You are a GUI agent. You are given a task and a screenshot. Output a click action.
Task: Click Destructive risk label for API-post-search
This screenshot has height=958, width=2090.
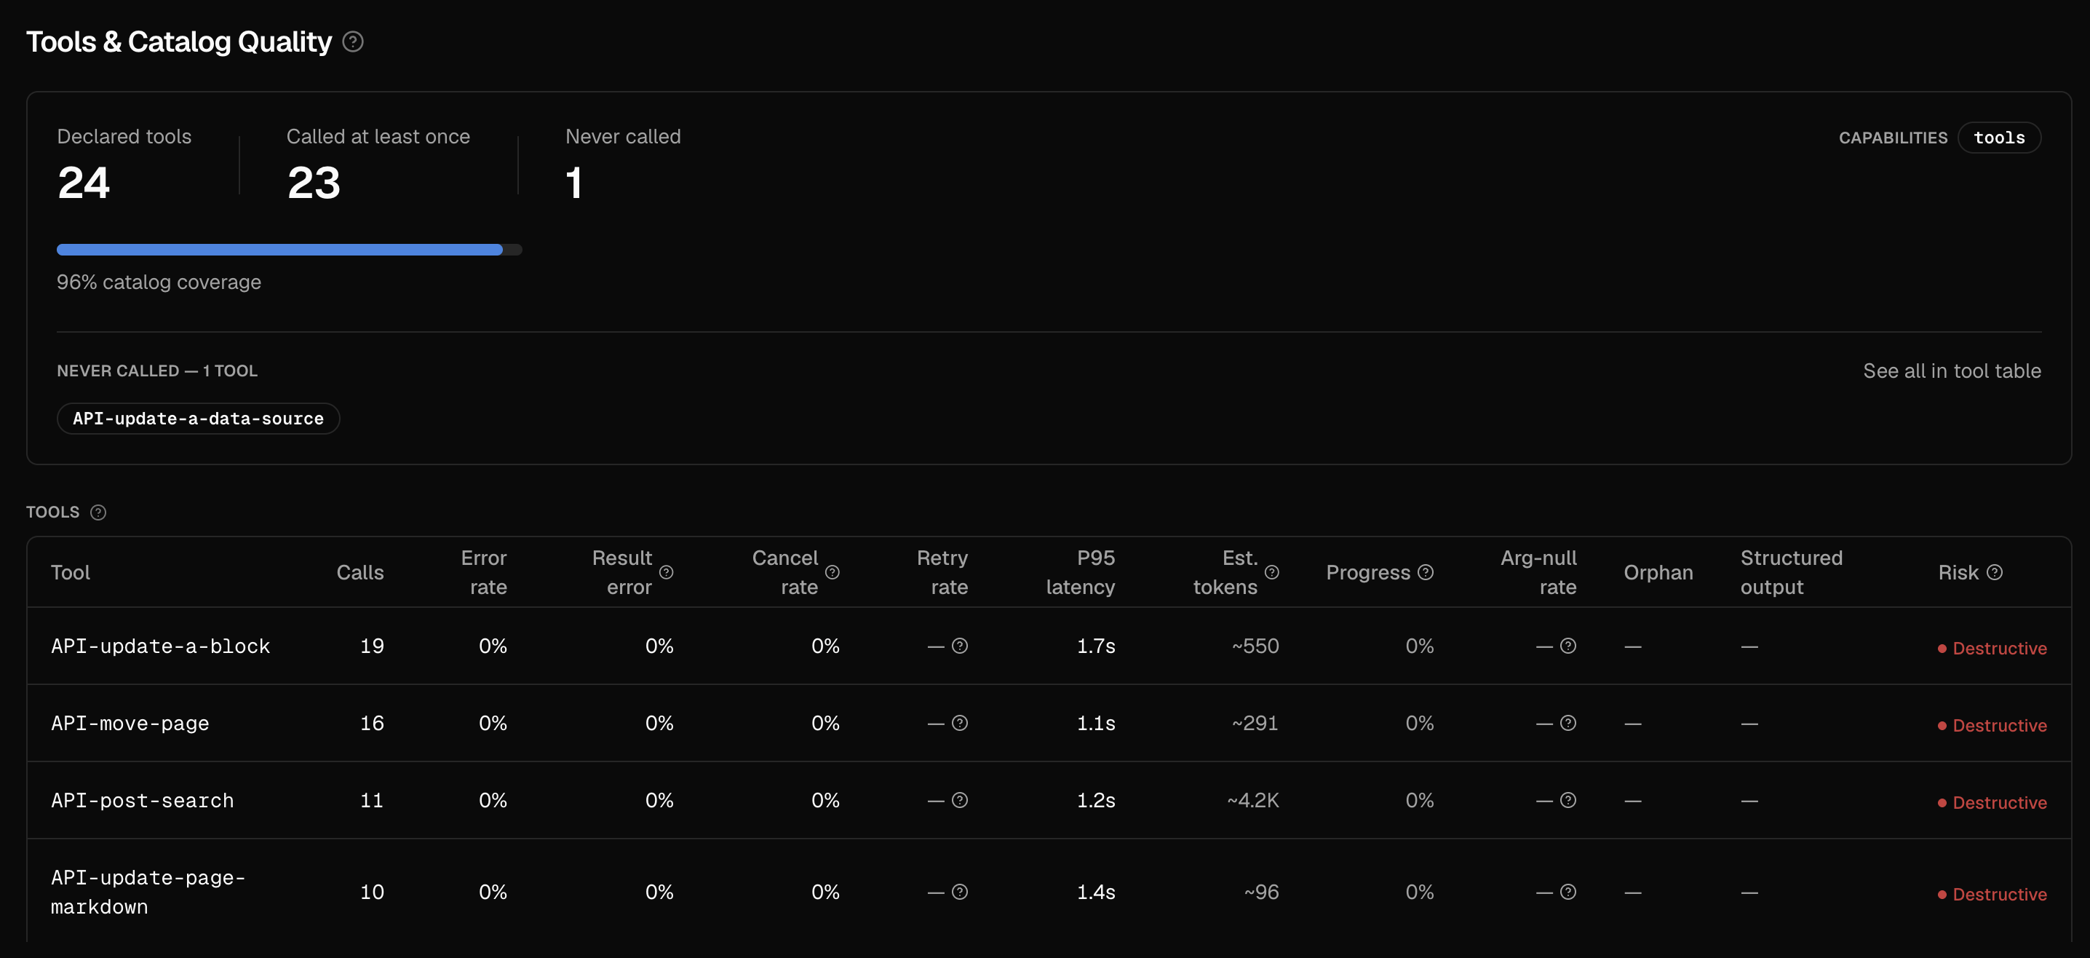(x=1992, y=803)
